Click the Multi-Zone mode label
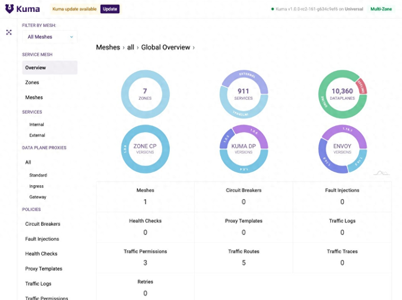The height and width of the screenshot is (300, 402). click(x=381, y=9)
